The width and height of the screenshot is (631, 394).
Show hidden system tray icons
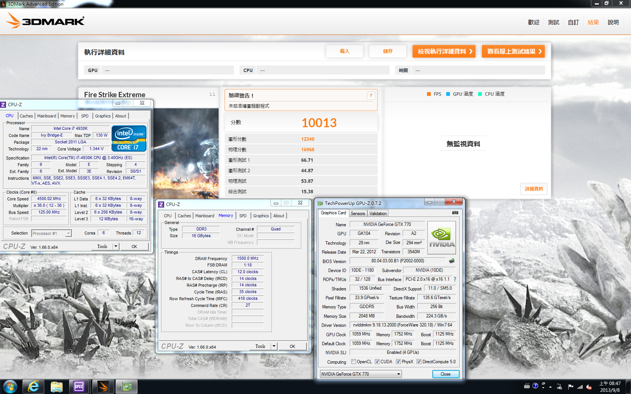pyautogui.click(x=550, y=387)
